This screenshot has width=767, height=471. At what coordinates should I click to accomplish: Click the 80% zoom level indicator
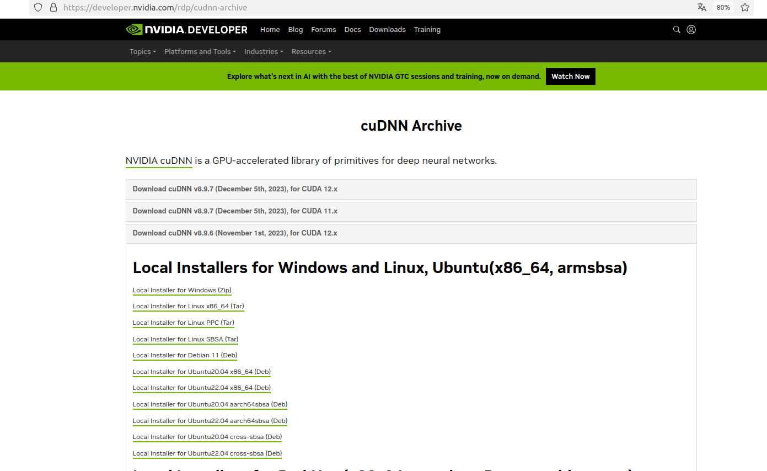coord(723,8)
